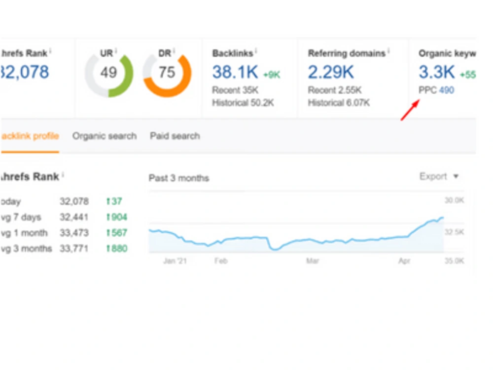Open the Paid search tab

(x=175, y=136)
